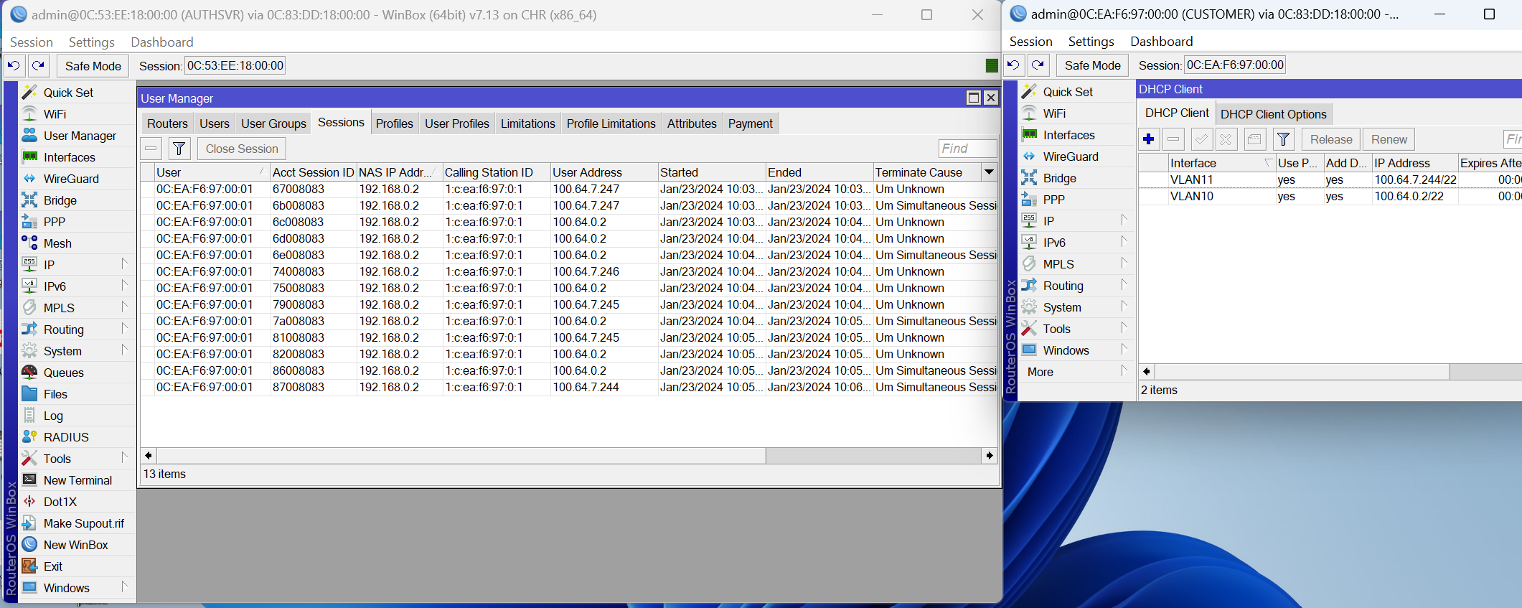The height and width of the screenshot is (608, 1522).
Task: Click the filter funnel in DHCP Client
Action: click(x=1284, y=139)
